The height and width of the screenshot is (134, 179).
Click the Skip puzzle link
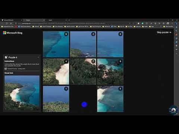pos(164,32)
